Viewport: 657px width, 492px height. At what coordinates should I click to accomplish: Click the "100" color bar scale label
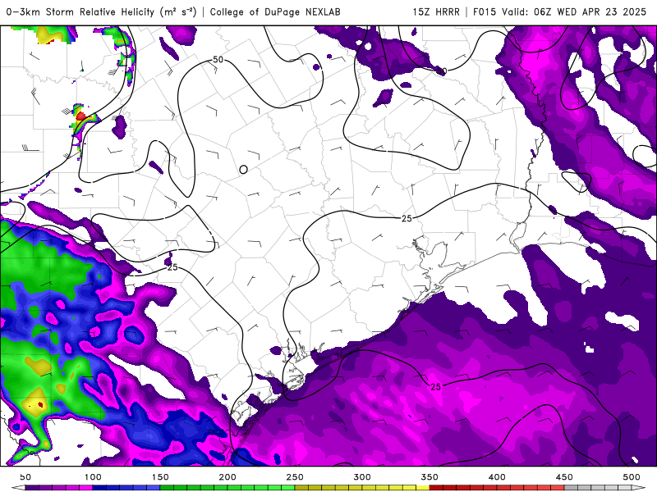[93, 477]
